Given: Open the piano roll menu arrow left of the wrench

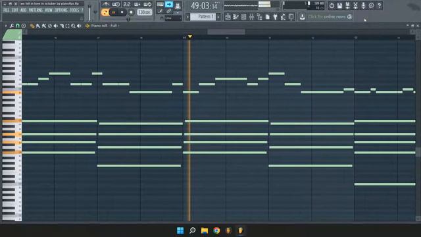Looking at the screenshot, I should click(x=6, y=26).
